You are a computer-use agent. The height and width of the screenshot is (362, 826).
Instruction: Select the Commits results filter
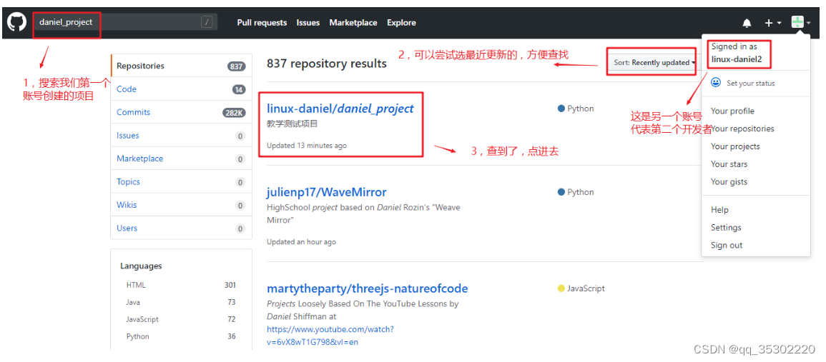181,112
